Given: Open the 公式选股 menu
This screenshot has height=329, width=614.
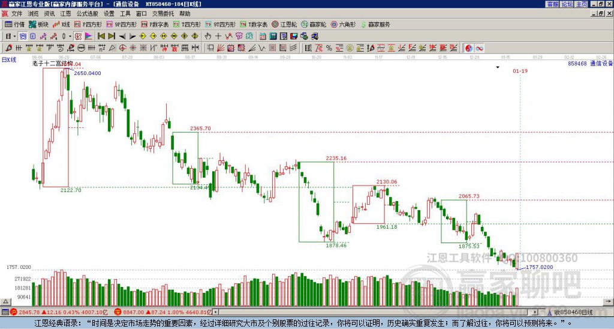Looking at the screenshot, I should click(x=88, y=14).
